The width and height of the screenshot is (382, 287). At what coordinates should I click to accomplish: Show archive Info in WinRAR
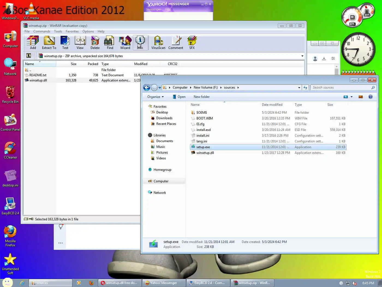pyautogui.click(x=140, y=43)
